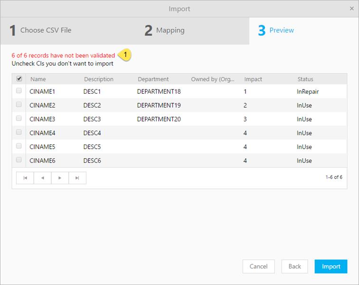Image resolution: width=359 pixels, height=285 pixels.
Task: Select the Preview step tab
Action: [x=276, y=30]
